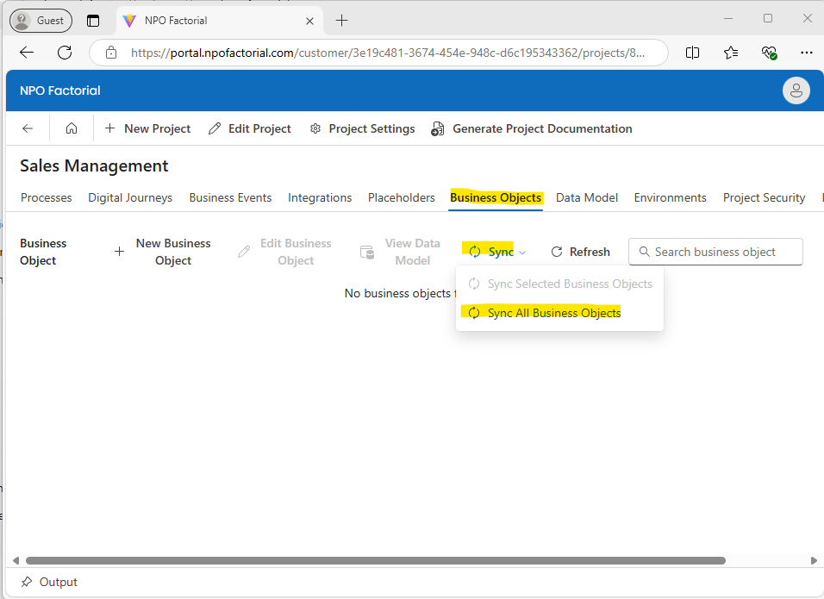Expand the Sync dropdown chevron

point(522,253)
